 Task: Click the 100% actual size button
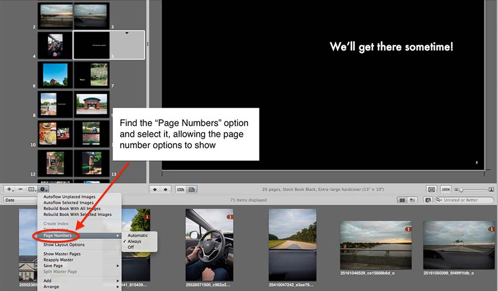point(446,189)
